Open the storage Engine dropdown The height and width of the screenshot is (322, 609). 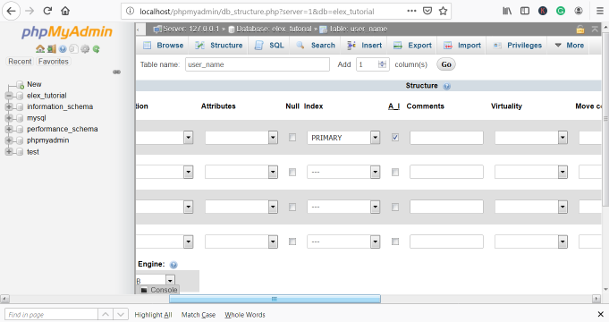(156, 281)
